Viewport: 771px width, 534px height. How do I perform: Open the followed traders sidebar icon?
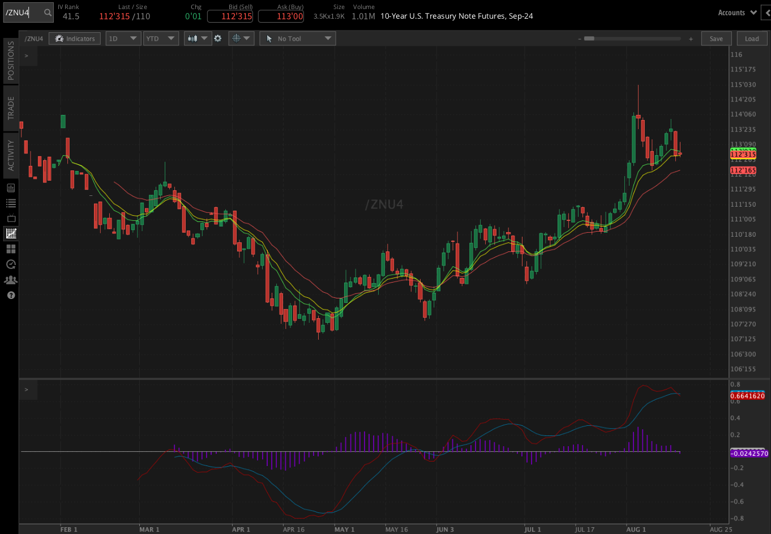click(x=10, y=280)
